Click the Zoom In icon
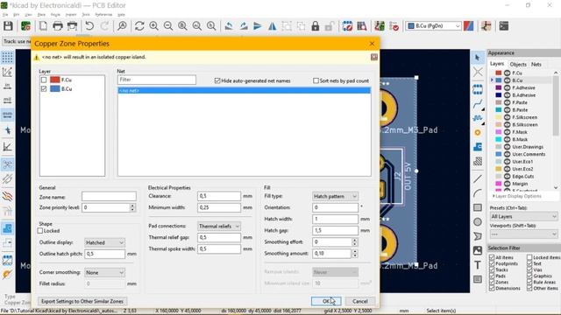 coord(154,26)
